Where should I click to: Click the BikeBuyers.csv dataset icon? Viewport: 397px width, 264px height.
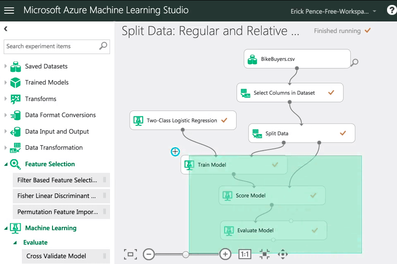coord(252,59)
